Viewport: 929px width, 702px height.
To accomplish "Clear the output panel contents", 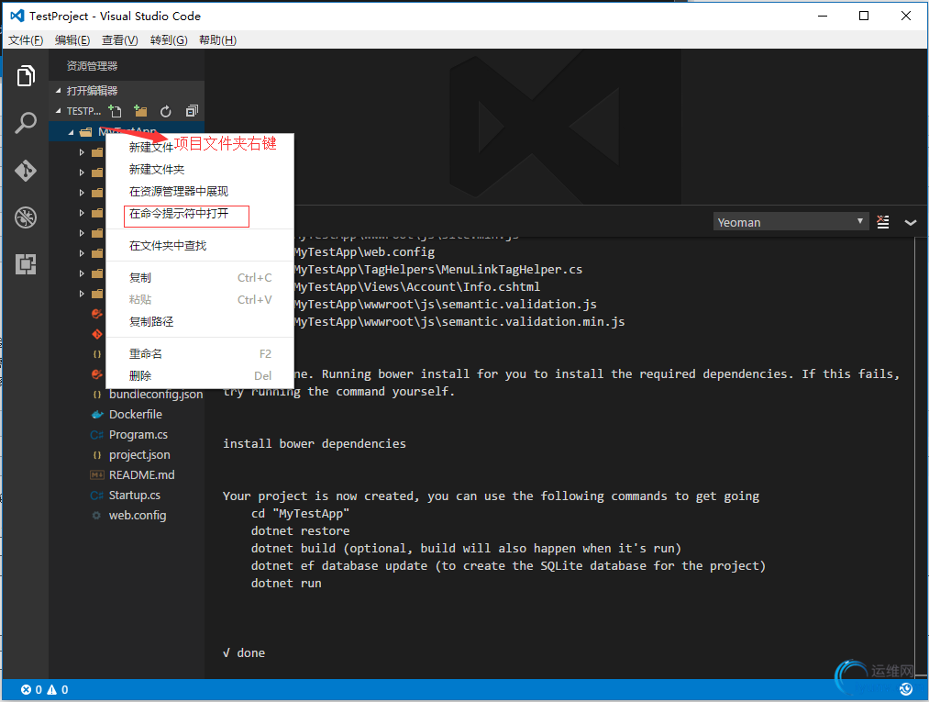I will 883,222.
